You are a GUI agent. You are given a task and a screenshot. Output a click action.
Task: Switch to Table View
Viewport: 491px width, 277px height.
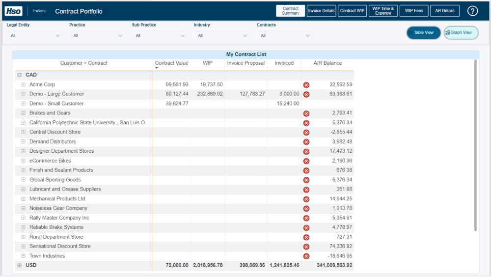point(423,33)
